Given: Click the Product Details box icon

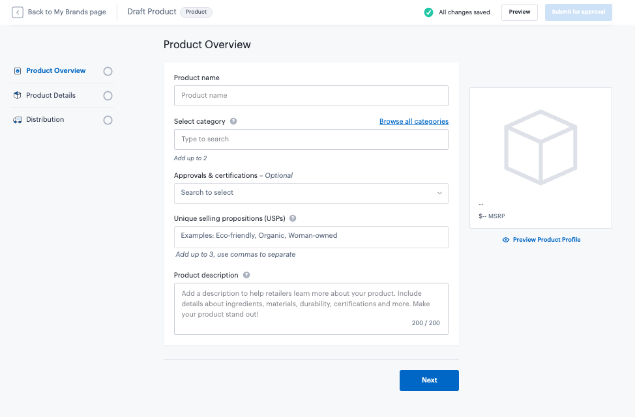Looking at the screenshot, I should tap(18, 95).
